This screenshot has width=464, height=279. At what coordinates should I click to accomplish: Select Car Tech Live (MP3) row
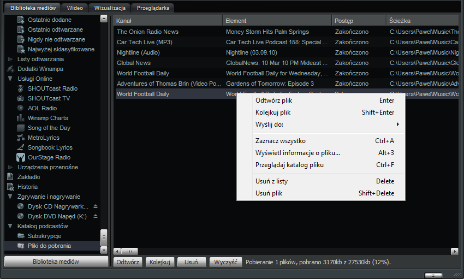(287, 42)
